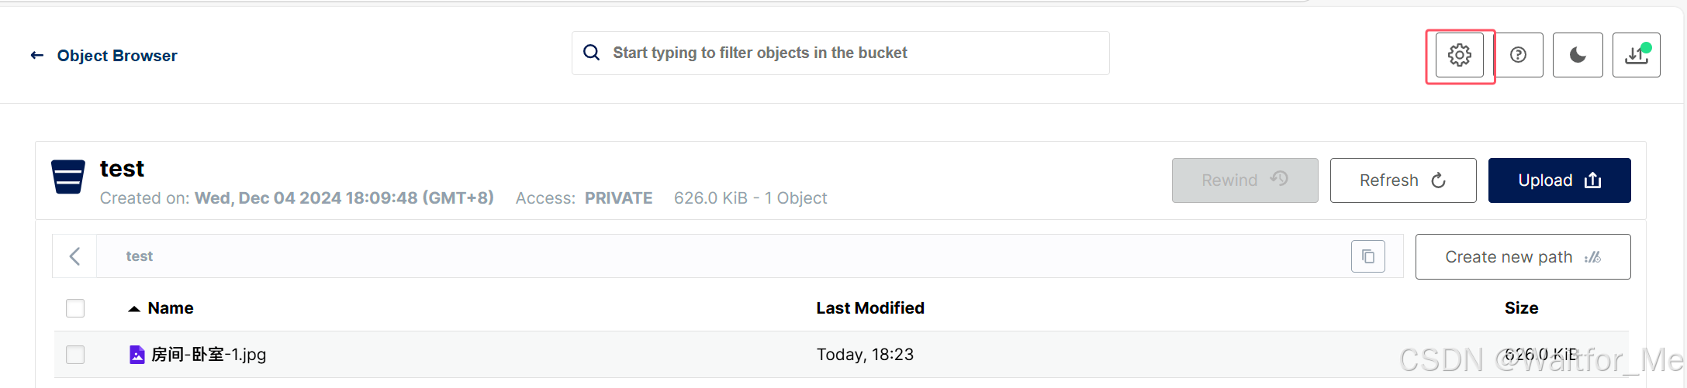Open the downloads/uploads manager icon
Viewport: 1687px width, 388px height.
point(1637,55)
